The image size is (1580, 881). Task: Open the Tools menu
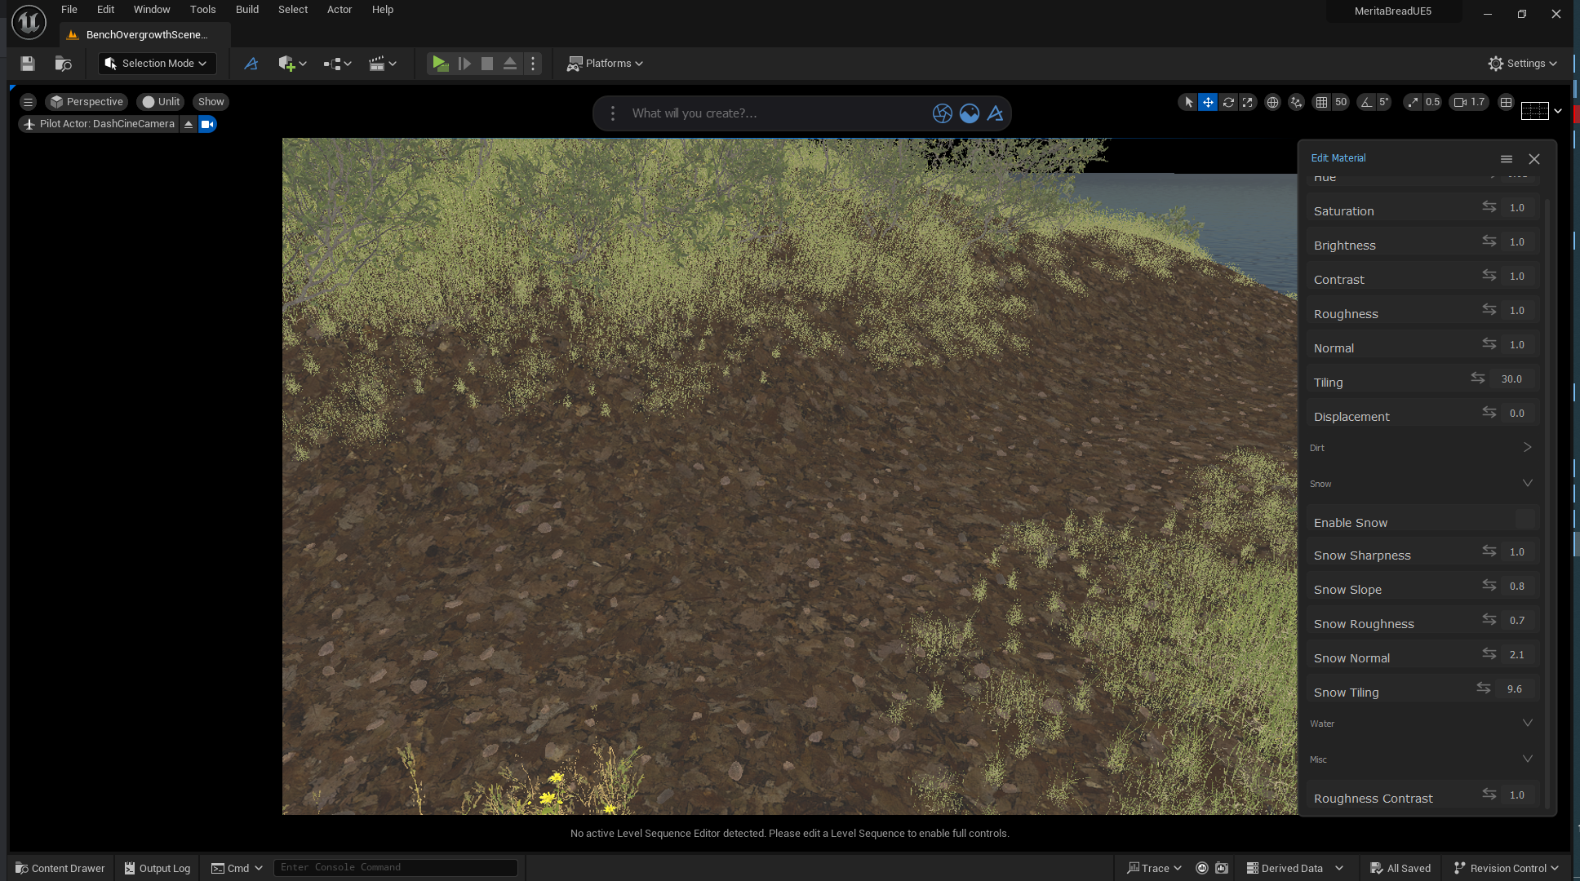click(202, 10)
